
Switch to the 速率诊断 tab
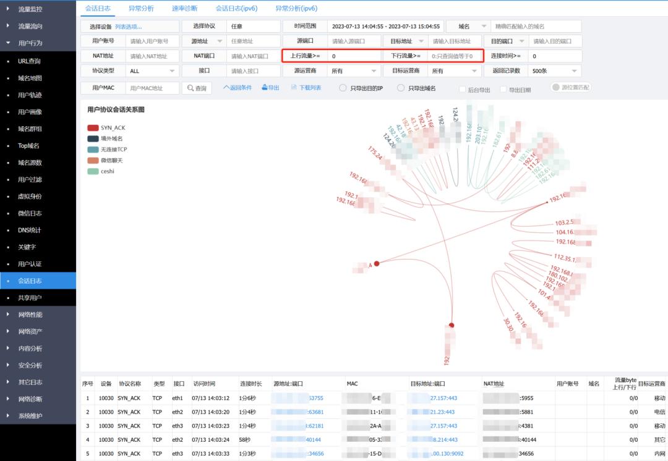click(185, 8)
